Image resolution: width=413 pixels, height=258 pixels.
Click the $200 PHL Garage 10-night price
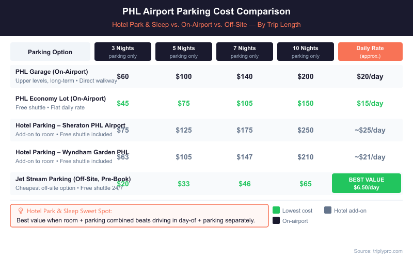click(x=306, y=76)
